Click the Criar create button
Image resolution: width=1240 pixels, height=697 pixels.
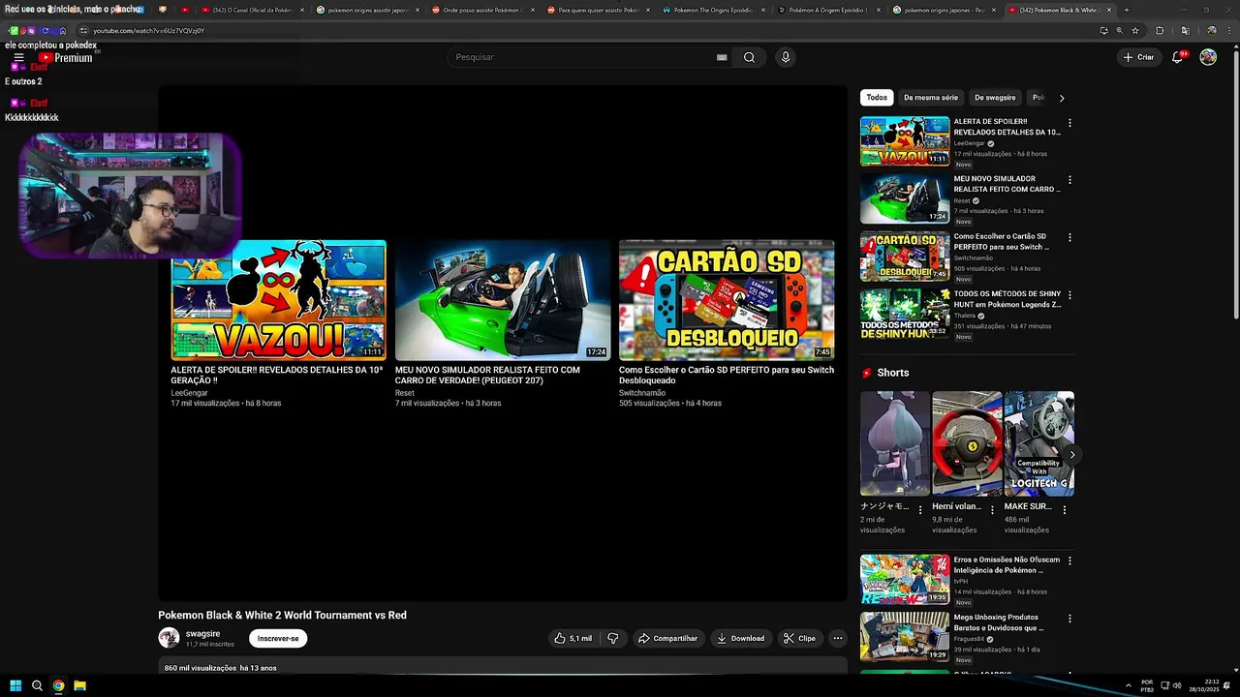1139,57
